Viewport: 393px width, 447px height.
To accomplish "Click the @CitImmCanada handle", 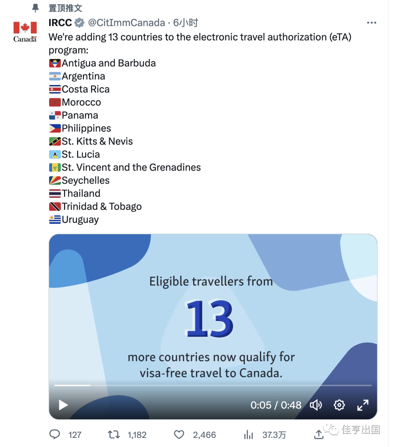I will pyautogui.click(x=127, y=23).
